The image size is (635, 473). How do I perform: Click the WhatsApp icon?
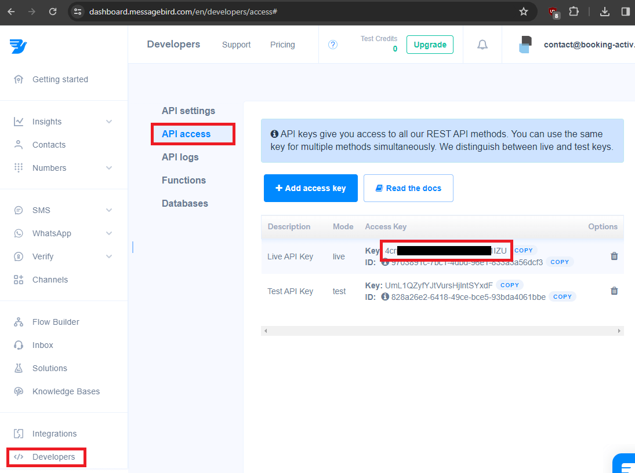pyautogui.click(x=19, y=233)
